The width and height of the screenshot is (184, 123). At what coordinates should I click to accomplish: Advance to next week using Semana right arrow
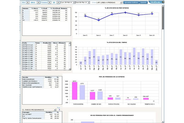[58, 2]
